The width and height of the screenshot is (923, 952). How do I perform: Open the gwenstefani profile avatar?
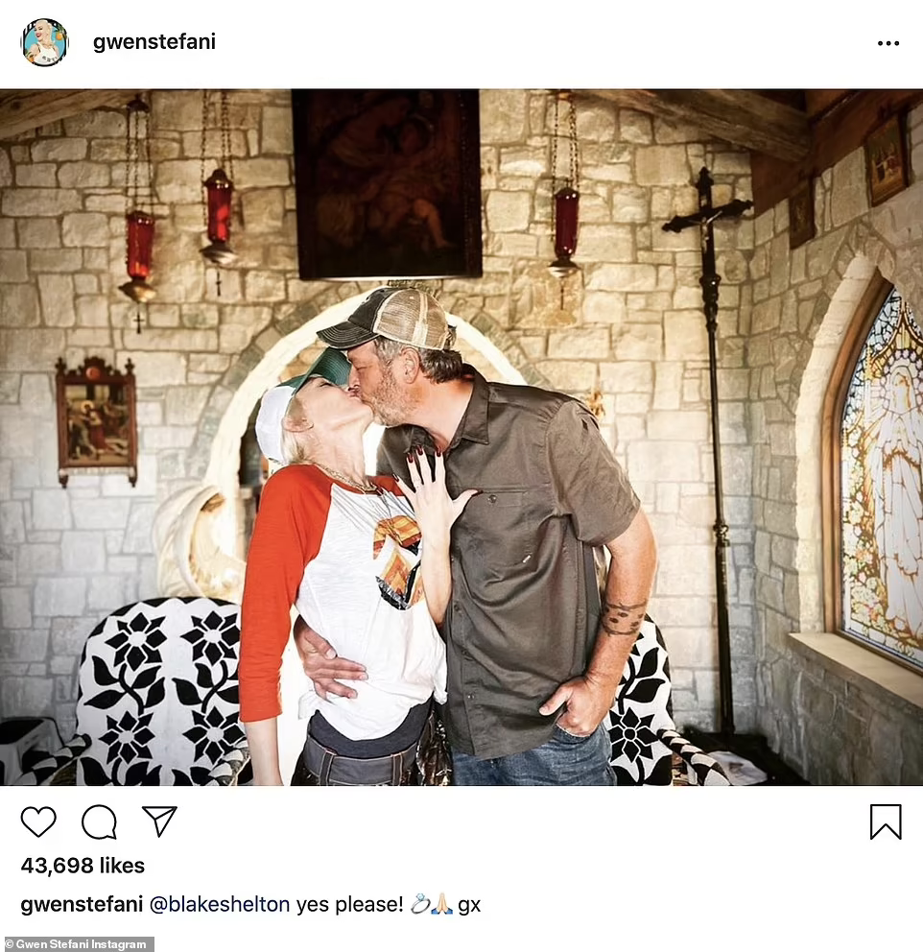point(44,42)
